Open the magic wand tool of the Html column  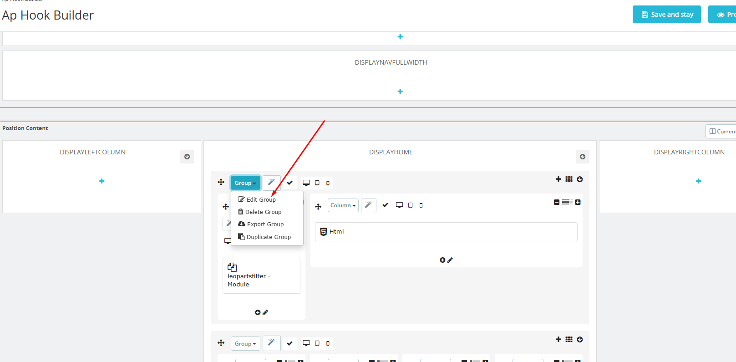[x=369, y=205]
